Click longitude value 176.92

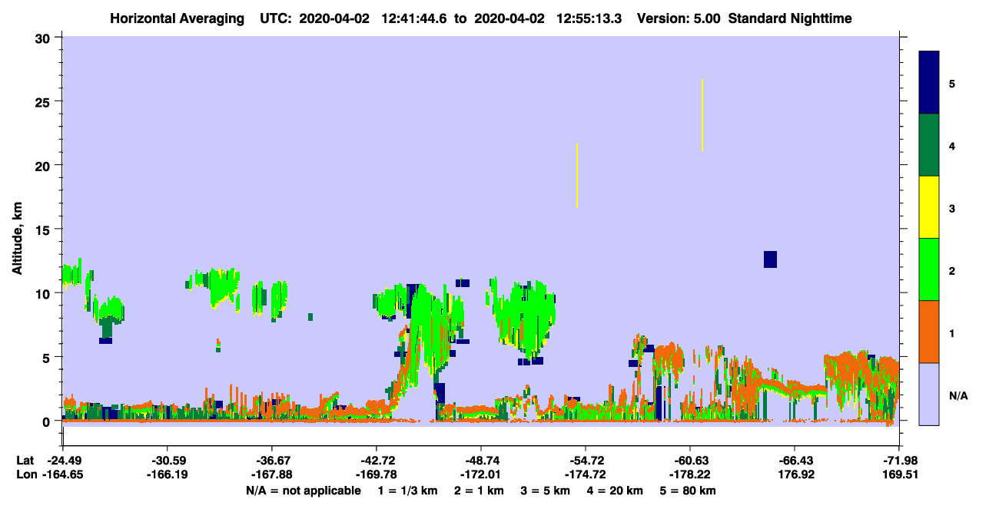tap(795, 475)
